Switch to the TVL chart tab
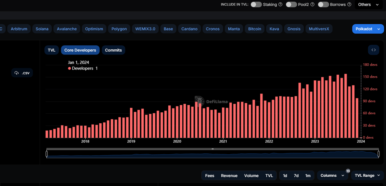This screenshot has width=386, height=186. point(51,50)
